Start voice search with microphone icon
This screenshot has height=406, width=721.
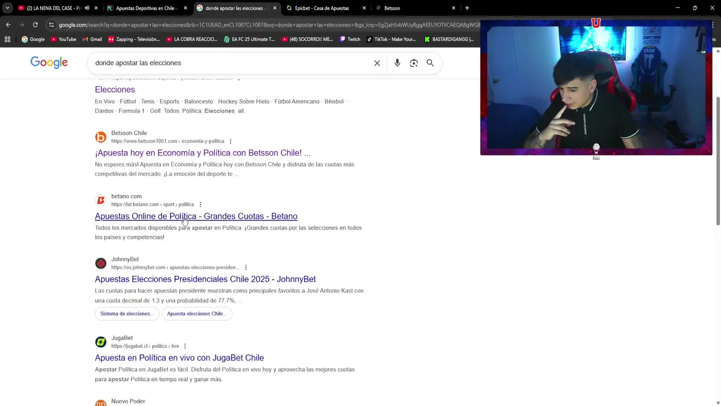[x=397, y=63]
